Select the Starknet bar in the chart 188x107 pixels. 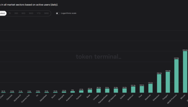150,88
